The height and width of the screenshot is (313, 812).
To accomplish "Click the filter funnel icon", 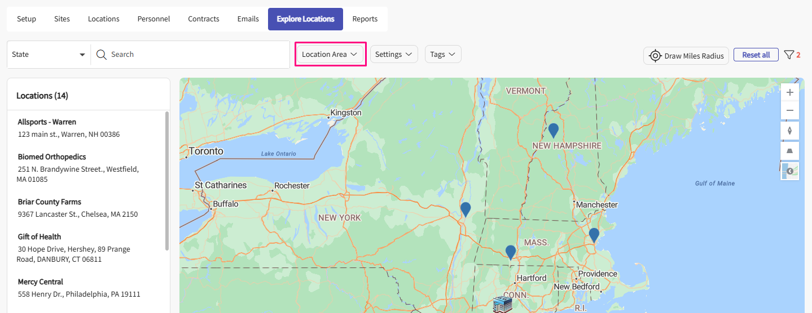I will [x=789, y=55].
